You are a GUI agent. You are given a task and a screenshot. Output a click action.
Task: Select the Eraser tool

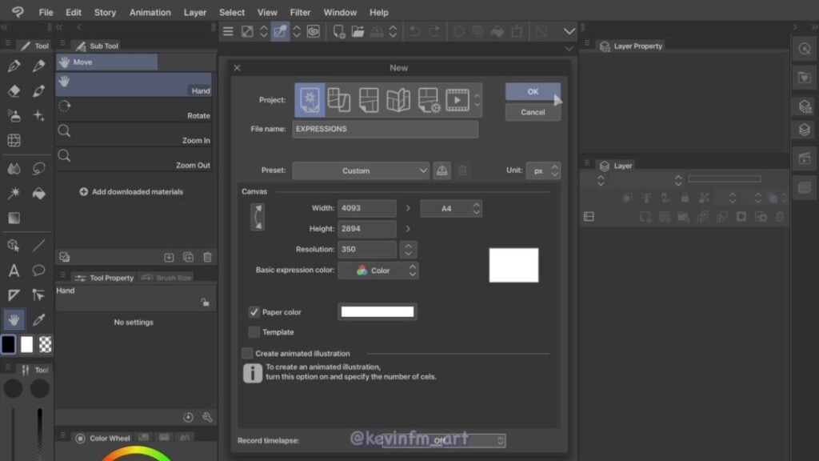coord(14,90)
